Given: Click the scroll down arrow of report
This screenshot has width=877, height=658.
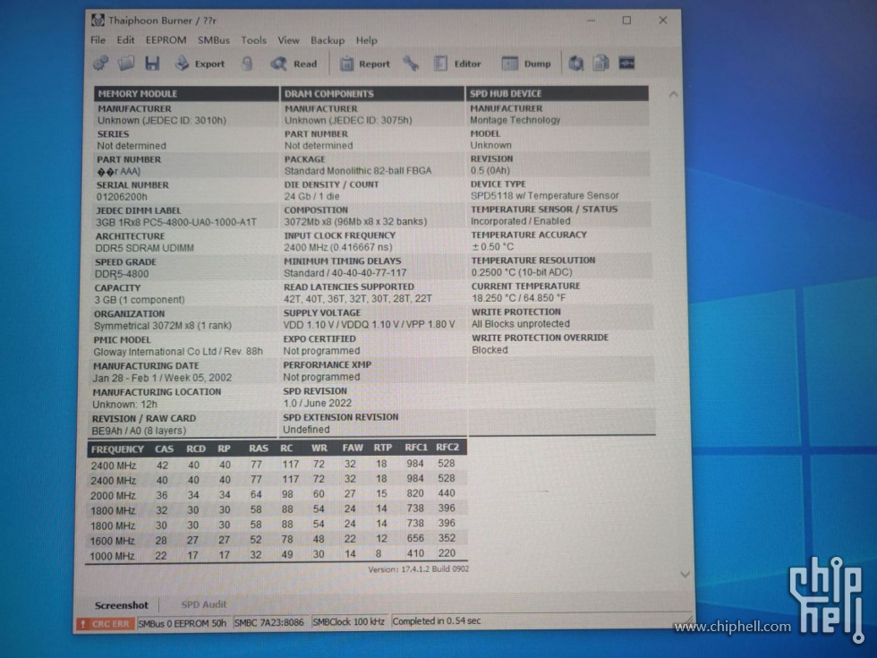Looking at the screenshot, I should (x=685, y=575).
